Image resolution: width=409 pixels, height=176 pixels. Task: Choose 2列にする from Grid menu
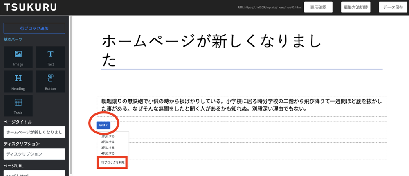click(x=108, y=142)
